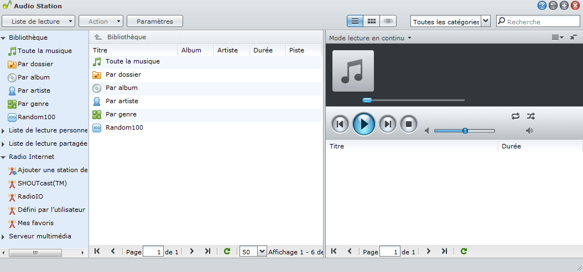Sort by Titre column in library list
583x272 pixels.
[134, 50]
